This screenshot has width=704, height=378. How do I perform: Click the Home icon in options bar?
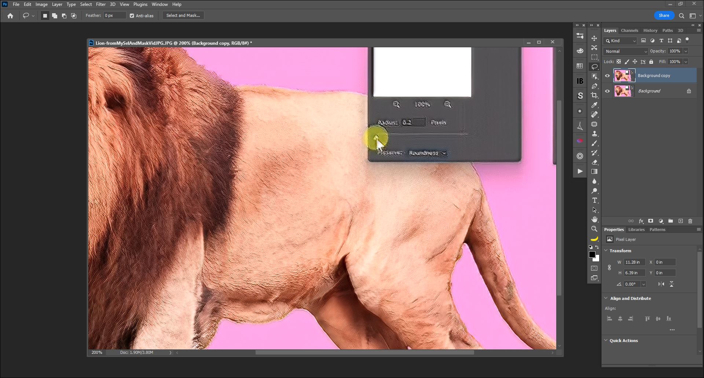coord(10,16)
